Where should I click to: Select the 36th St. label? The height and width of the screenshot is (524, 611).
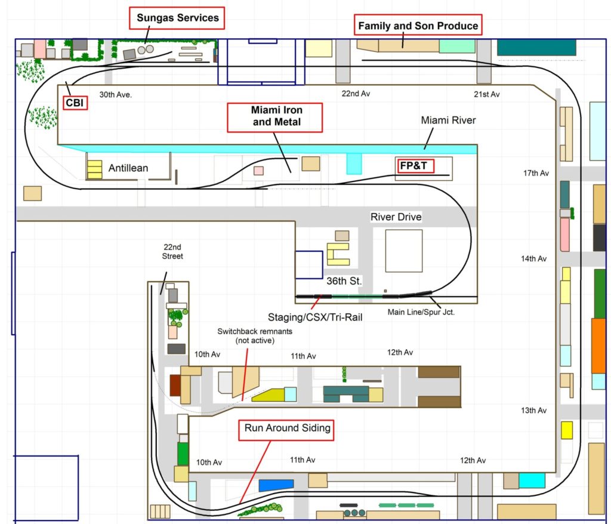tap(344, 281)
